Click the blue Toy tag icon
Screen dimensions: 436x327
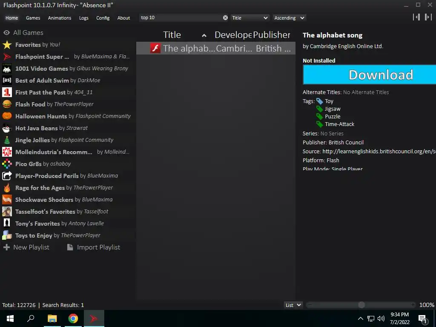[319, 101]
